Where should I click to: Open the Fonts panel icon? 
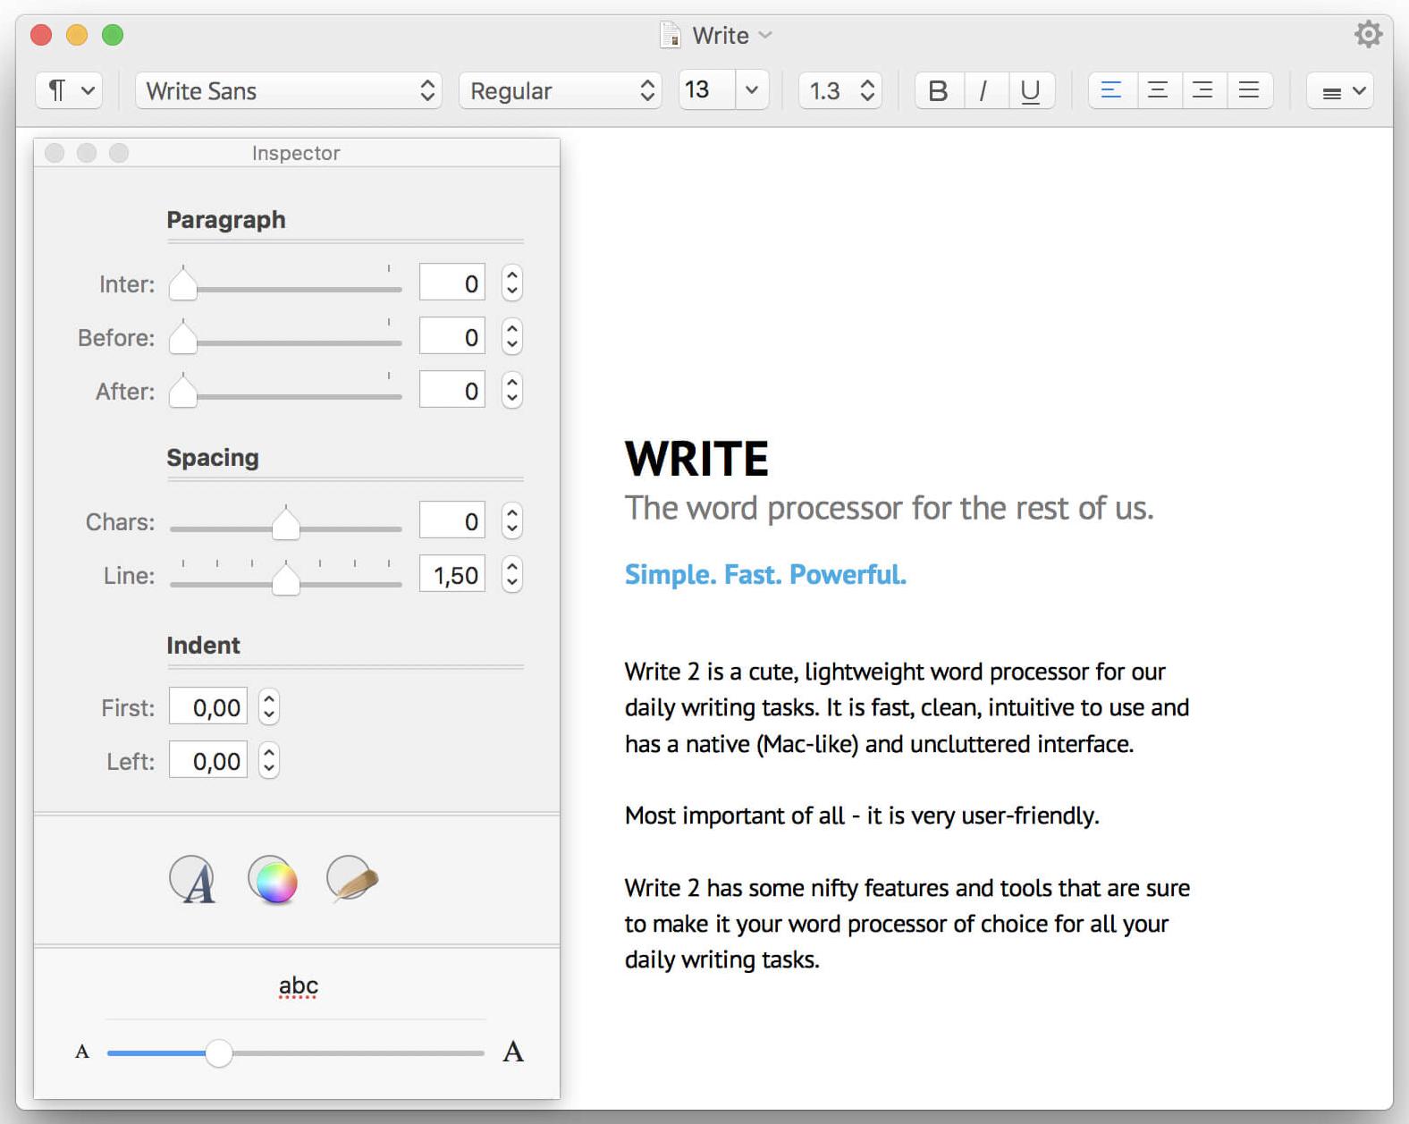coord(193,880)
